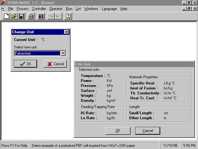Viewport: 198px width, 149px height.
Task: Open the document system menu icon
Action: 3,9
